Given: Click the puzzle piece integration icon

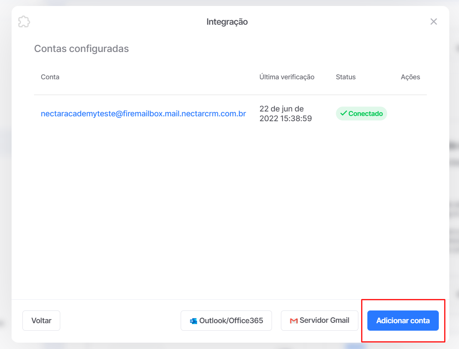Looking at the screenshot, I should click(x=24, y=22).
